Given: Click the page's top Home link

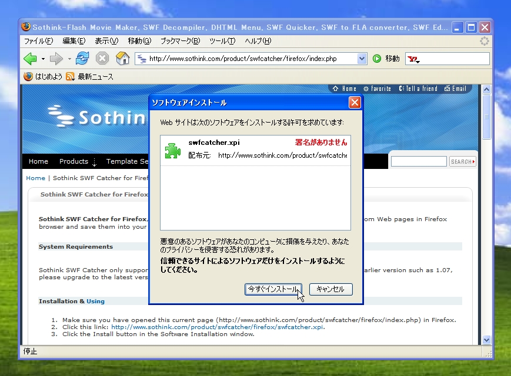Looking at the screenshot, I should point(345,89).
